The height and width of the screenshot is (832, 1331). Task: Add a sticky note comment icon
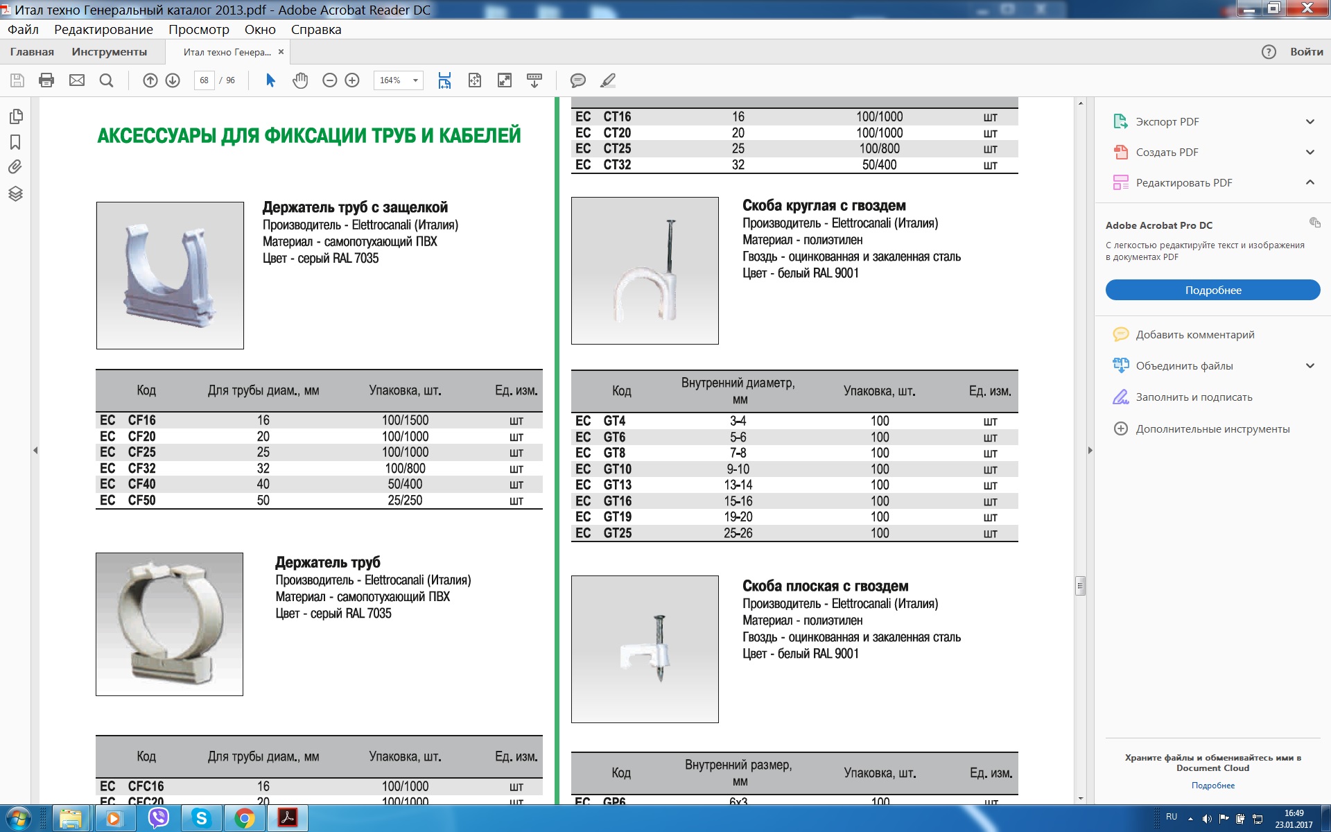point(577,80)
